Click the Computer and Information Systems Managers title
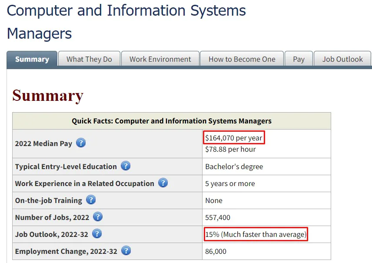The width and height of the screenshot is (372, 263). (126, 22)
